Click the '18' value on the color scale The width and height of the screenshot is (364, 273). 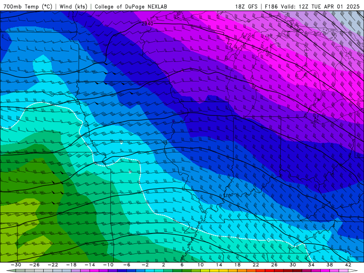point(238,265)
